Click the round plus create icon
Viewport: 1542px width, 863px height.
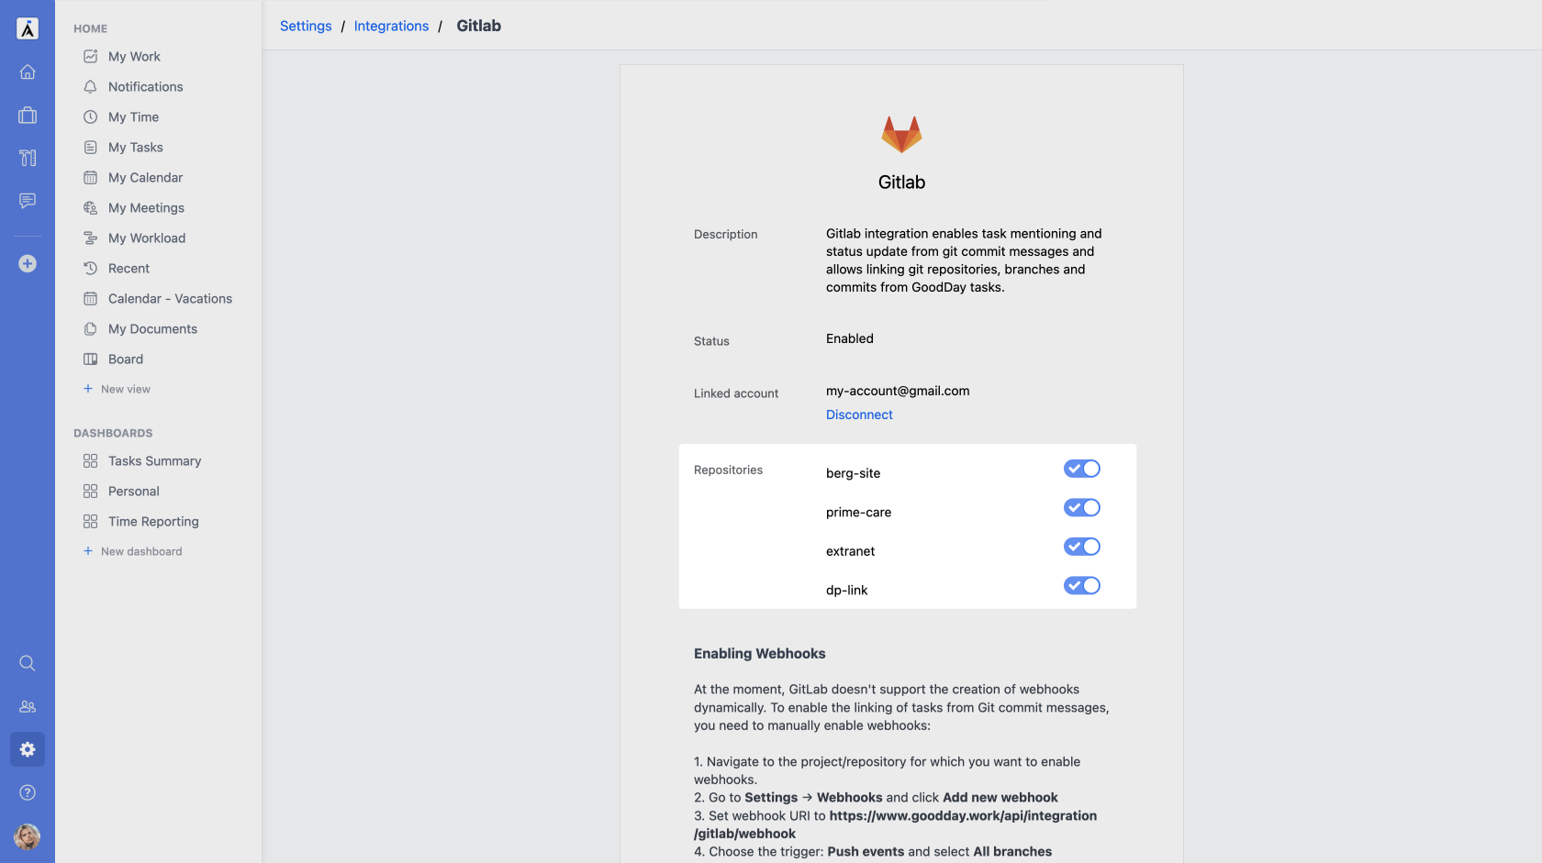click(28, 264)
